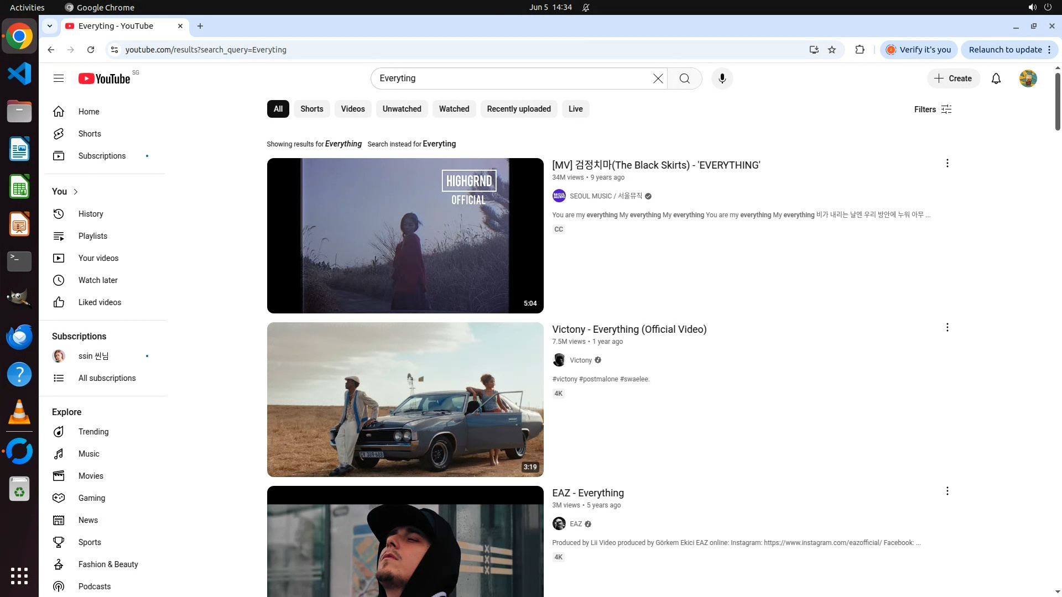Toggle the Live filter chip

tap(575, 109)
